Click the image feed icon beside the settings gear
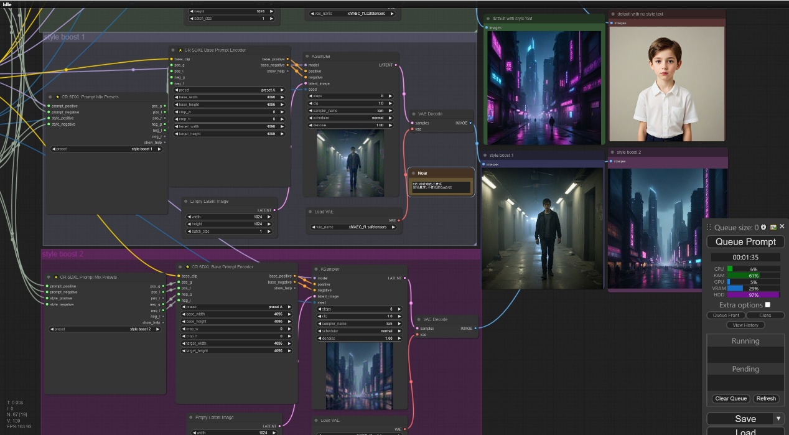This screenshot has width=789, height=435. tap(773, 227)
